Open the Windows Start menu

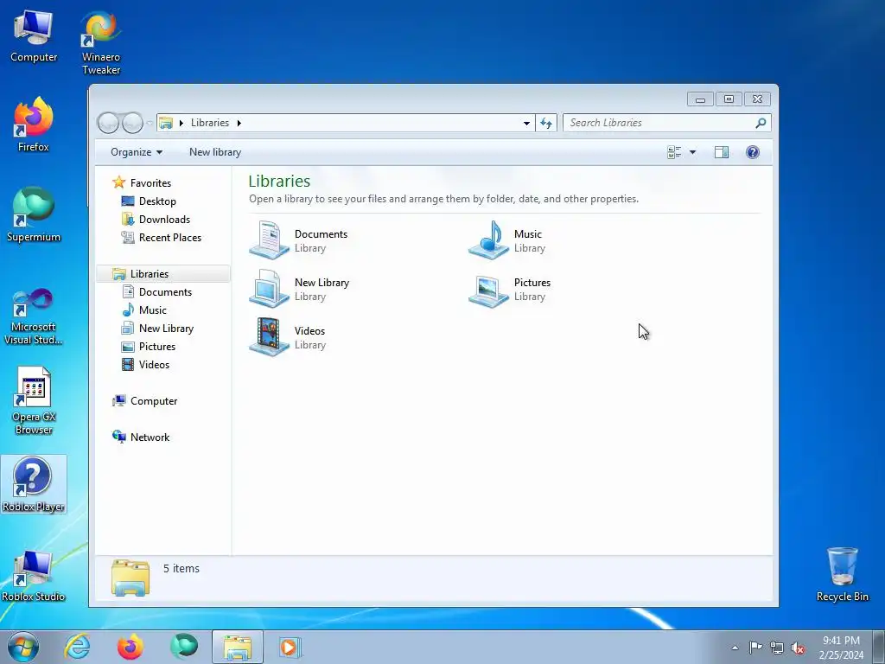[x=23, y=647]
